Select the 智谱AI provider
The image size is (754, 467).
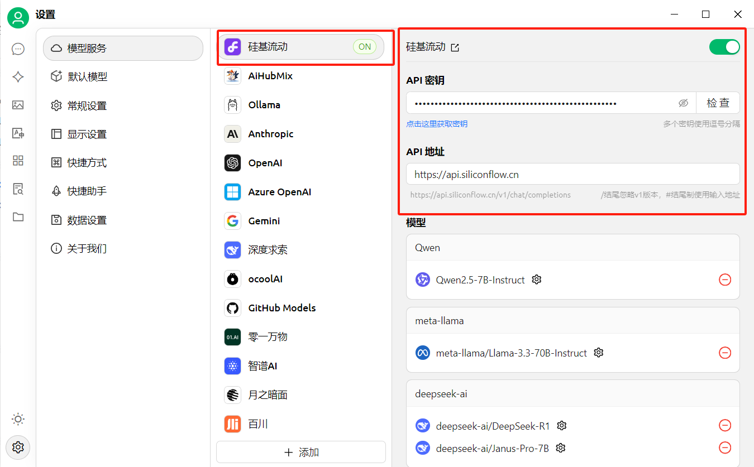click(301, 366)
